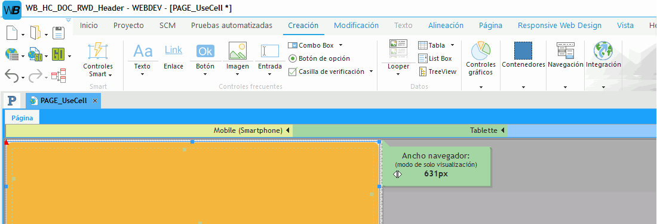Click the P project icon left of tabs
Screen dimensions: 657x224
(x=12, y=101)
